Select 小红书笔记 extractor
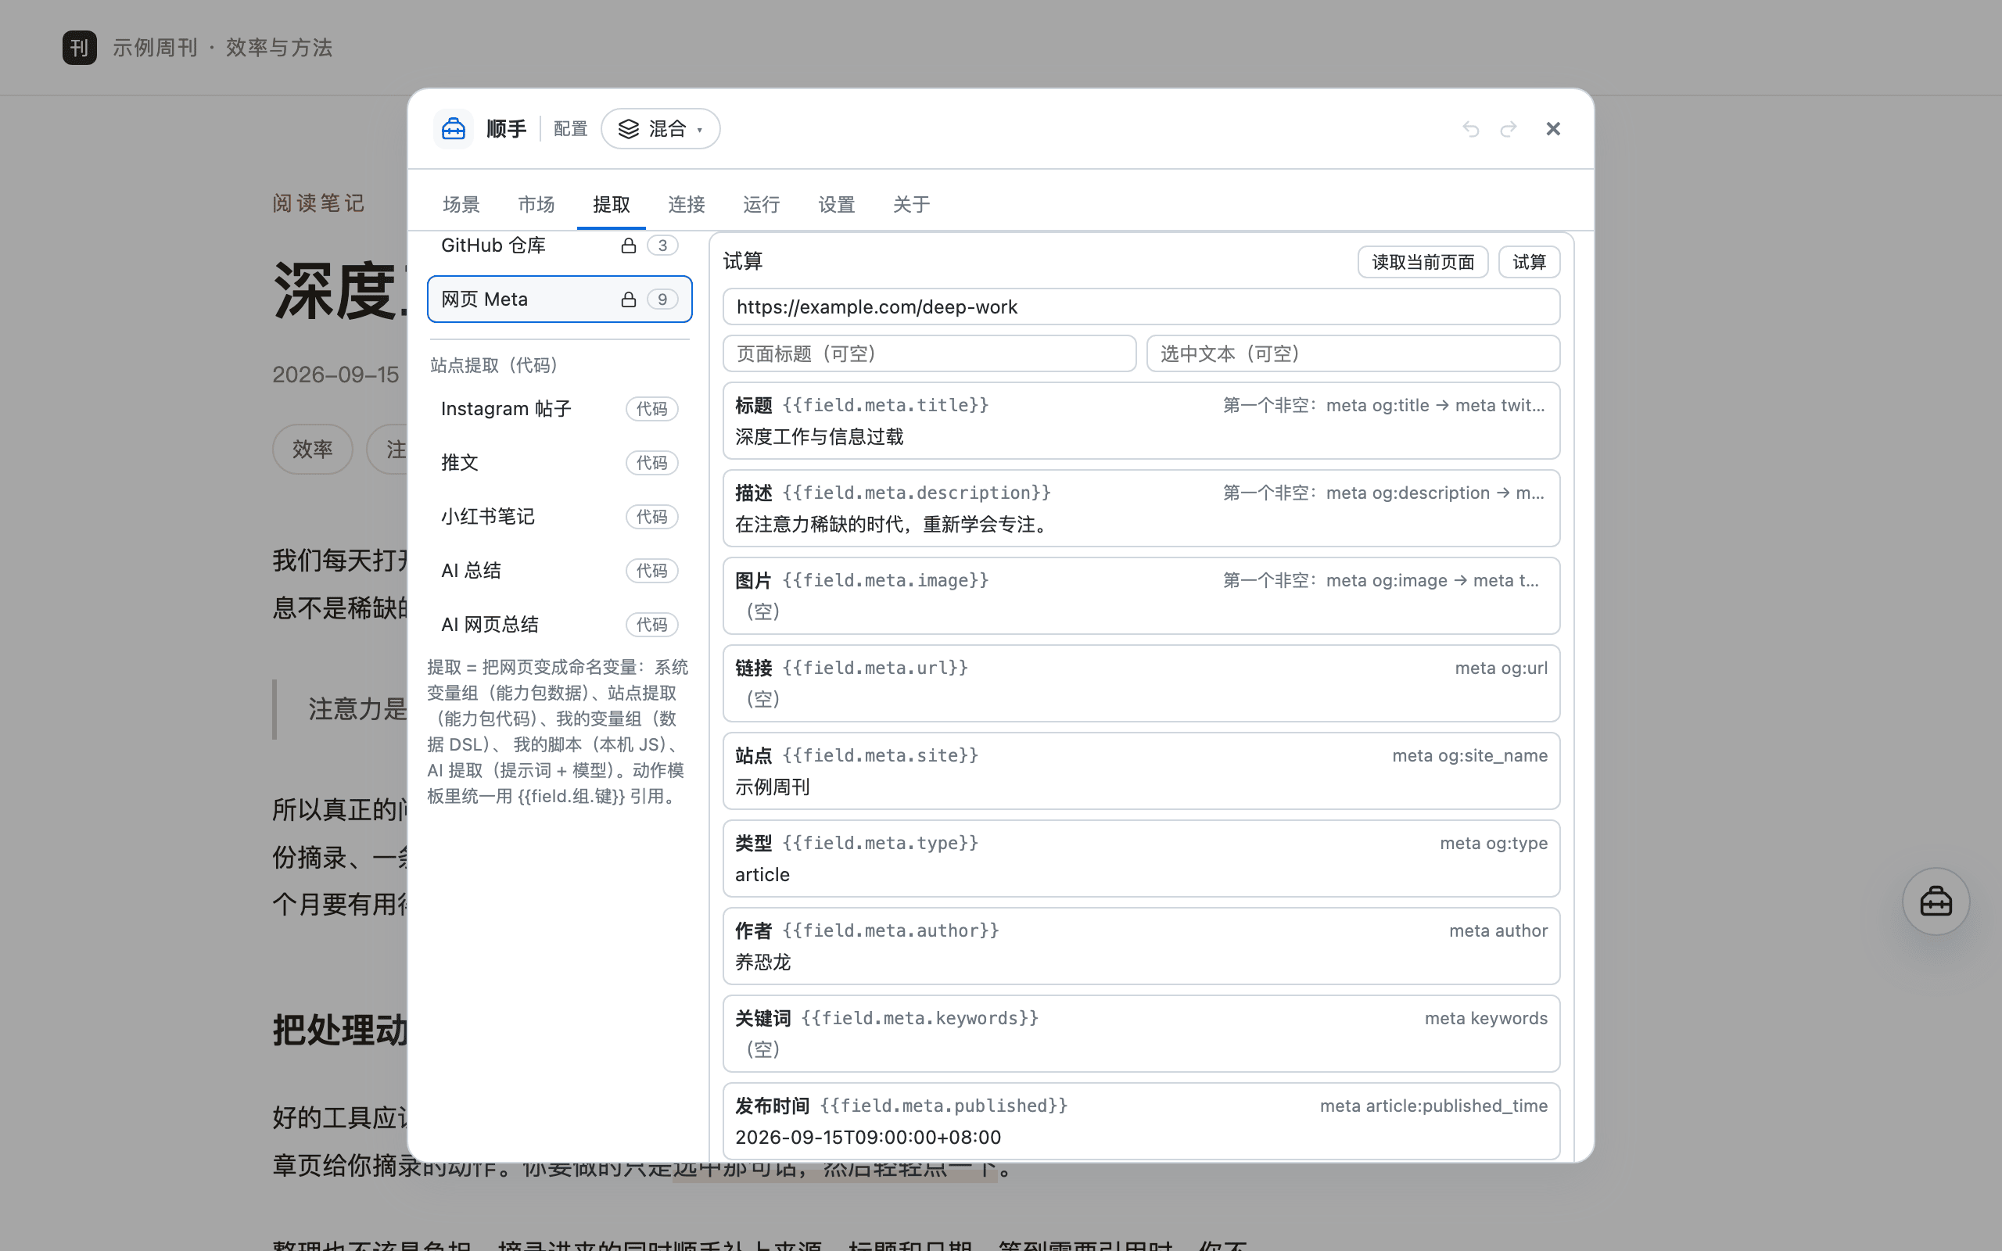This screenshot has width=2002, height=1251. (x=559, y=516)
